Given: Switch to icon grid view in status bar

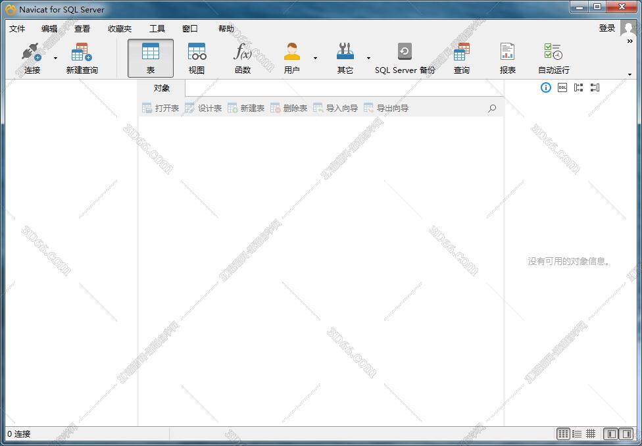Looking at the screenshot, I should pyautogui.click(x=564, y=434).
